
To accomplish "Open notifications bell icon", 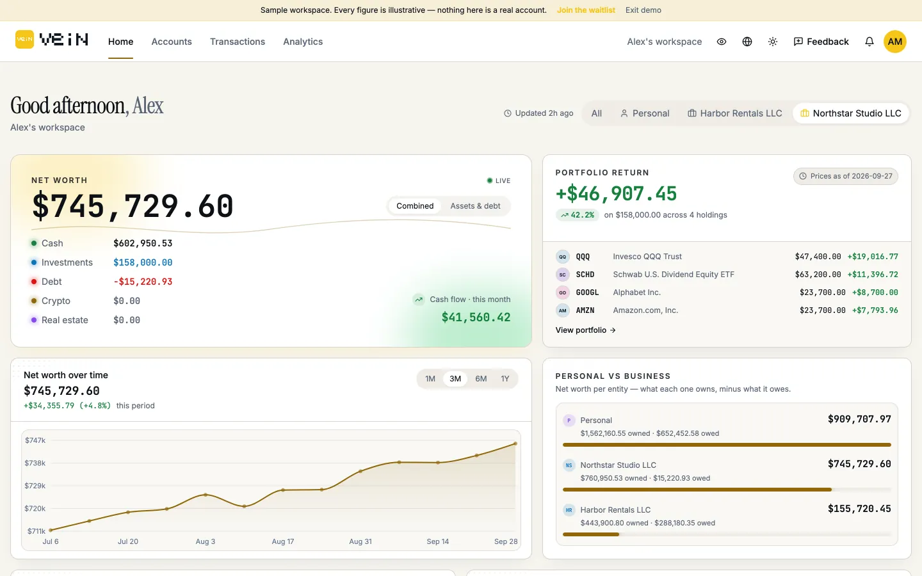I will 869,42.
